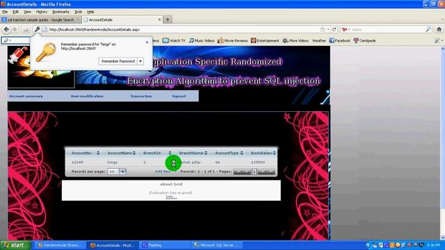445x250 pixels.
Task: Click the search magnifier in the Yahoo search box
Action: coord(428,29)
